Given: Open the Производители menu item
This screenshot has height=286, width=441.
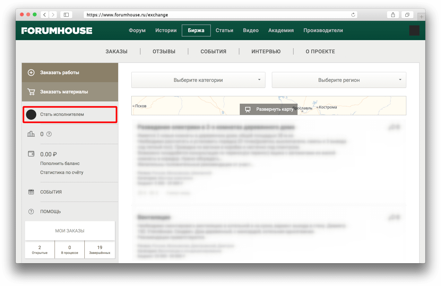Looking at the screenshot, I should [323, 30].
